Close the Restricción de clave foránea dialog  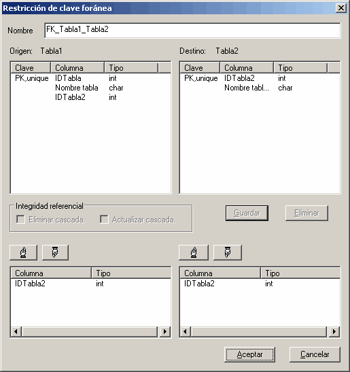point(341,8)
